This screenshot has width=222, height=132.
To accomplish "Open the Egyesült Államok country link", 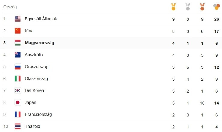I will click(41, 19).
